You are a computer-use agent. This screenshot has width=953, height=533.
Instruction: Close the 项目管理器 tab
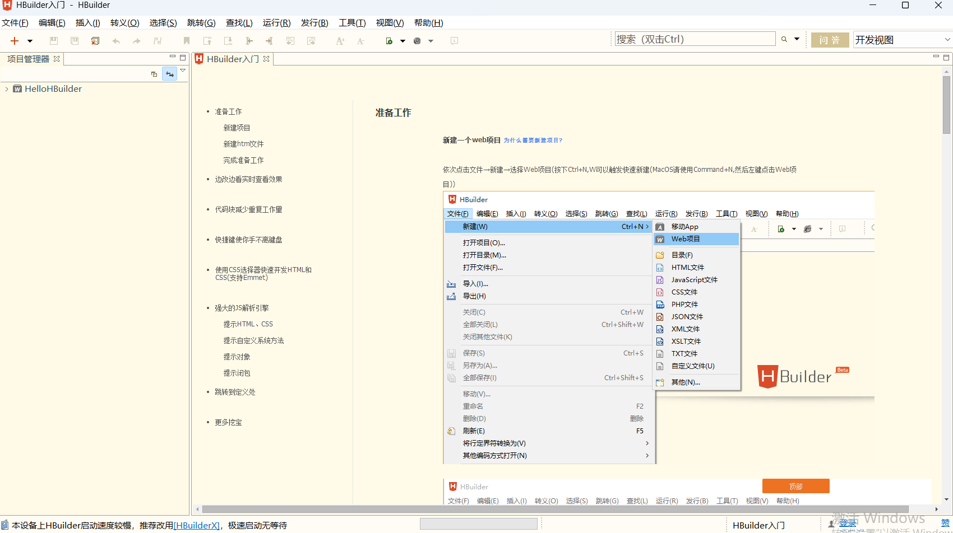tap(57, 59)
